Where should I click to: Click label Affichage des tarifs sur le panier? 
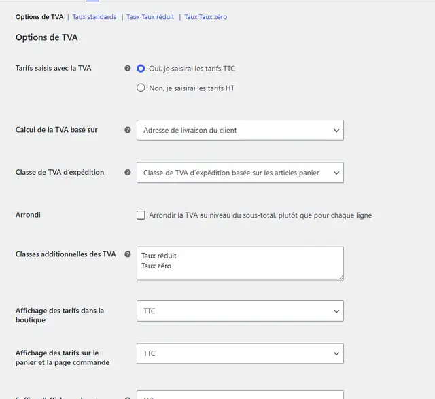(x=63, y=358)
